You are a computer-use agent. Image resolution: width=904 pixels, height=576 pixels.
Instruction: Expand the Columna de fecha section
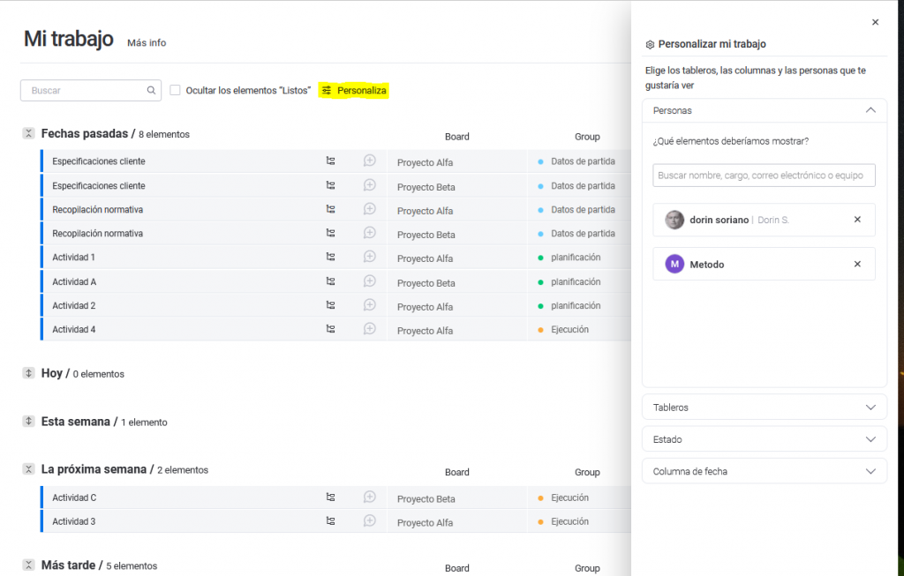[764, 471]
